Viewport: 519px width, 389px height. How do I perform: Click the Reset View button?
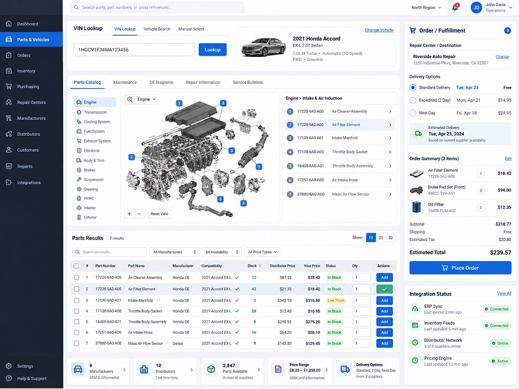tap(159, 213)
